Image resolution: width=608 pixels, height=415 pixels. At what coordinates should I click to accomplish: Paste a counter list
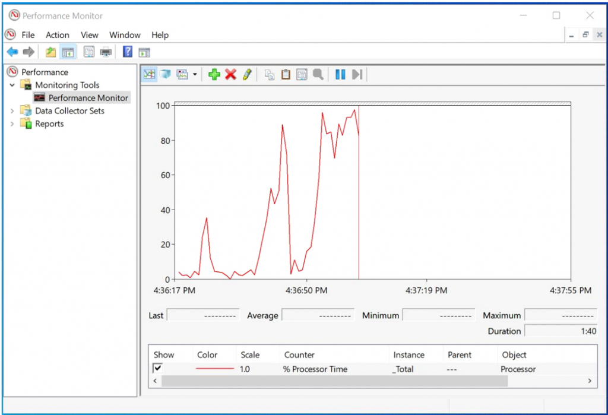[x=286, y=74]
